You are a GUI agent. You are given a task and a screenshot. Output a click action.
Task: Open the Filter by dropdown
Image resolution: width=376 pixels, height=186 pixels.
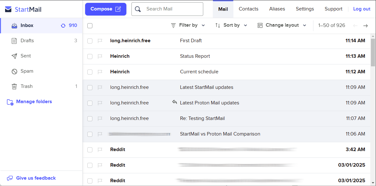pyautogui.click(x=188, y=25)
